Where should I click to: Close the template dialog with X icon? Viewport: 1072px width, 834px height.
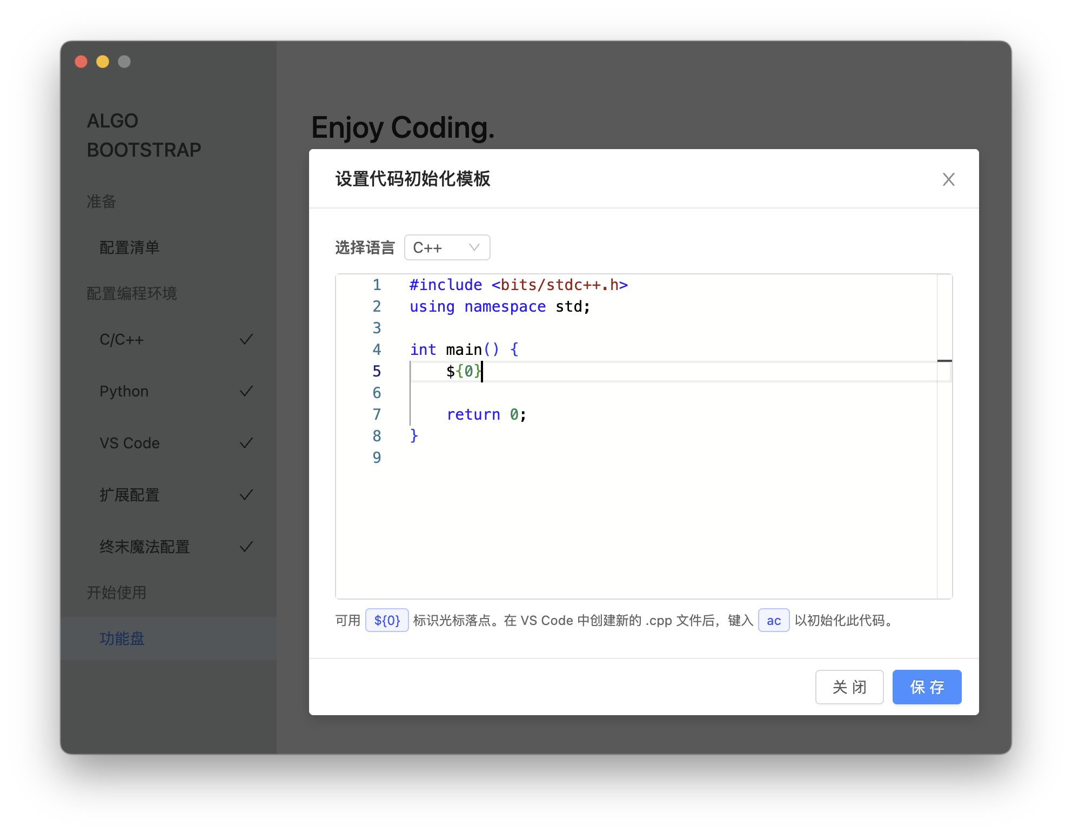(948, 179)
